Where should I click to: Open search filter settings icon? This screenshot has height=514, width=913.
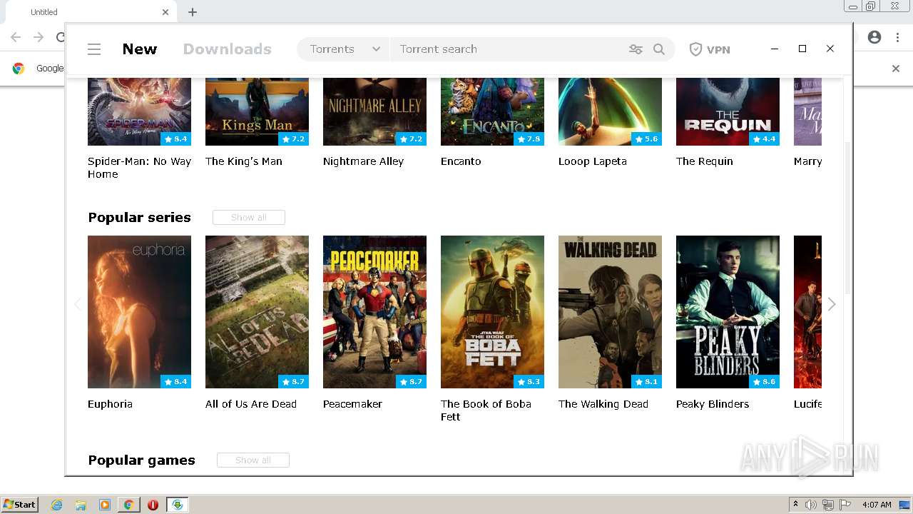coord(636,49)
